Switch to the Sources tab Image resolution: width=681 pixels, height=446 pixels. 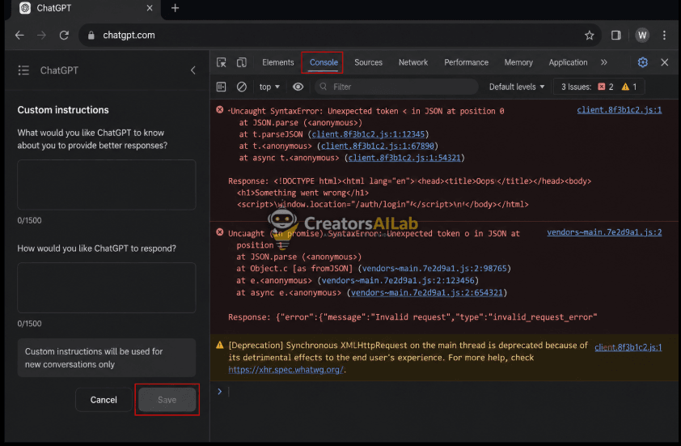368,62
